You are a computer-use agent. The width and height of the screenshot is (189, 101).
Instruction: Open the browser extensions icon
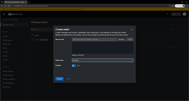click(x=173, y=6)
